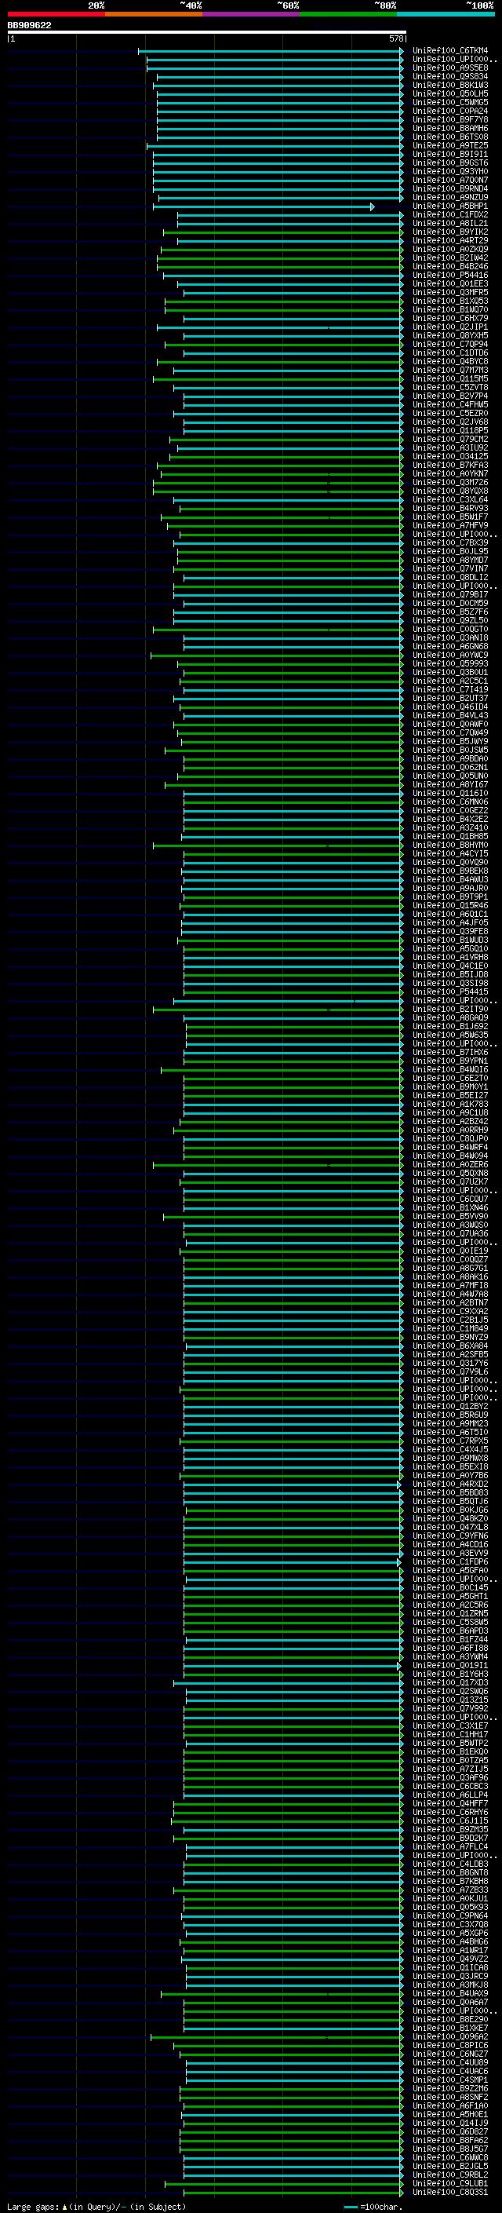Open hit UniRef100_B1J692

[x=450, y=1026]
